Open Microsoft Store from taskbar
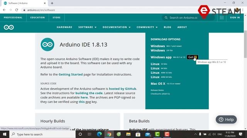 (138, 134)
